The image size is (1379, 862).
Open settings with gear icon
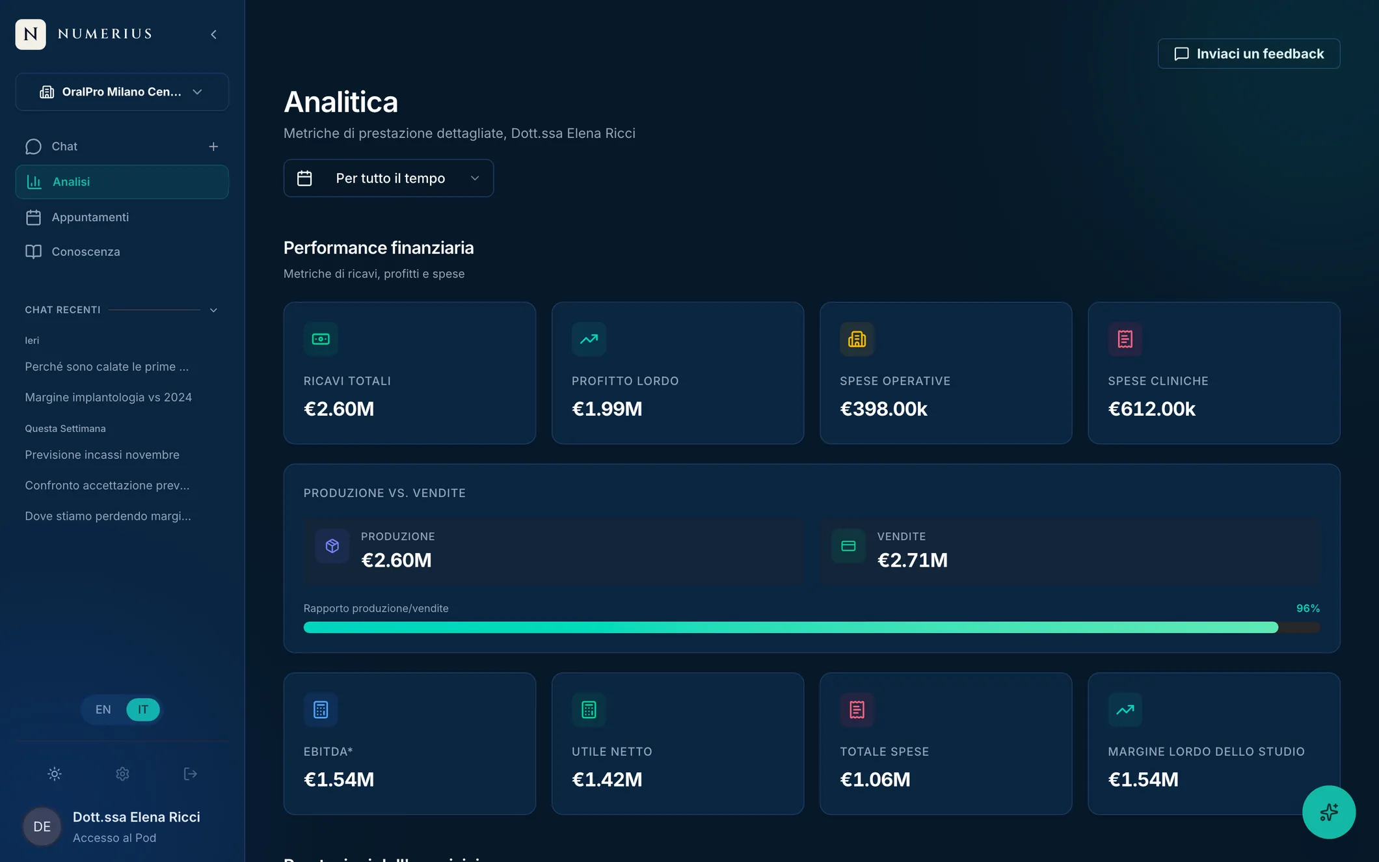click(x=122, y=774)
